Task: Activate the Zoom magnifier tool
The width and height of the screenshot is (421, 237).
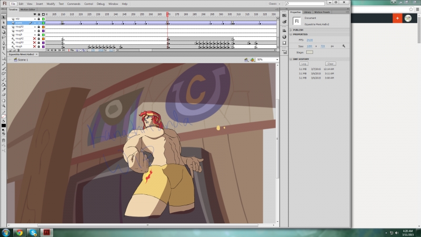Action: point(3,105)
